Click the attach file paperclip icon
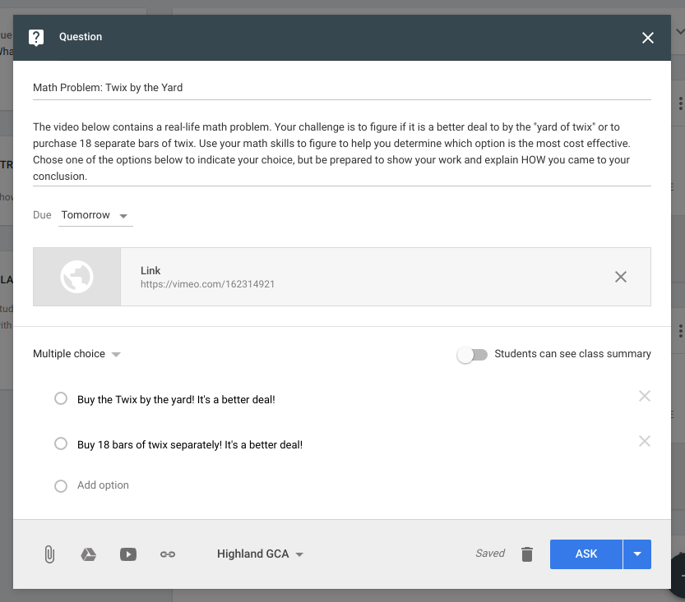Screen dimensions: 685x602 pos(49,554)
